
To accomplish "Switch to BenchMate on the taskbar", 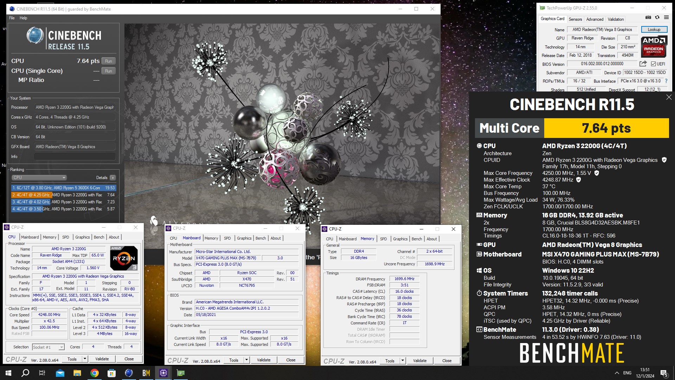I will pos(146,373).
